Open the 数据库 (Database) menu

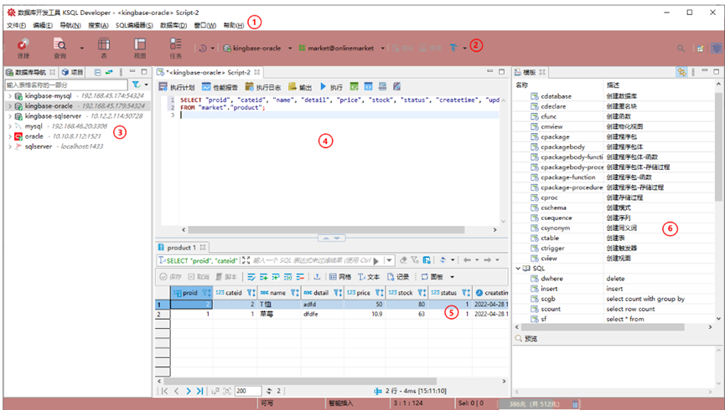click(173, 26)
